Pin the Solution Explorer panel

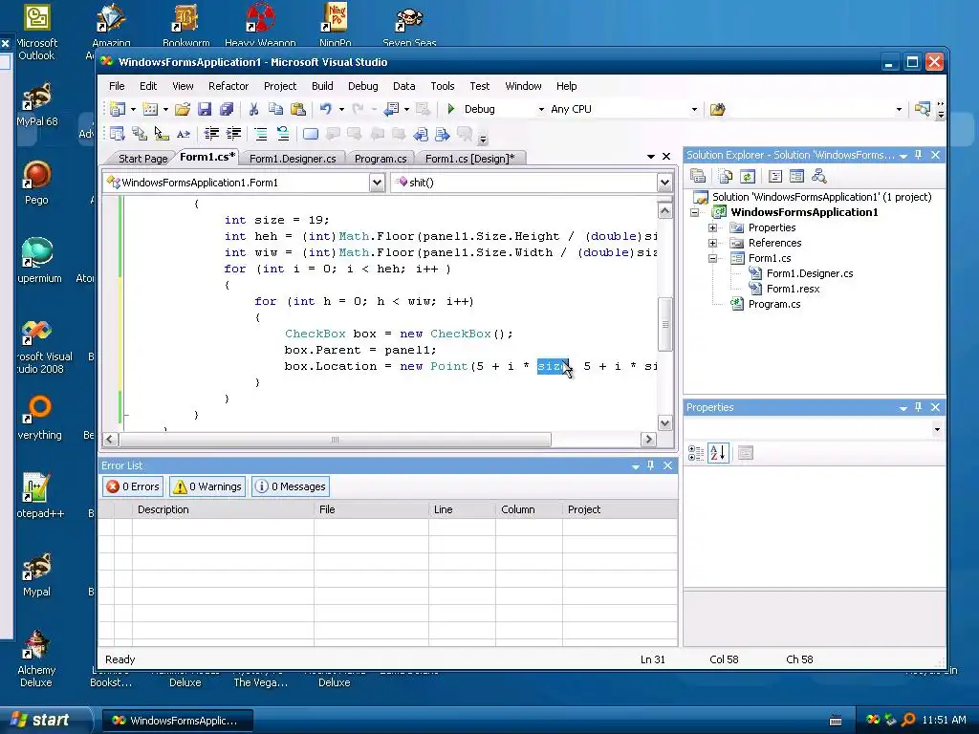[918, 155]
